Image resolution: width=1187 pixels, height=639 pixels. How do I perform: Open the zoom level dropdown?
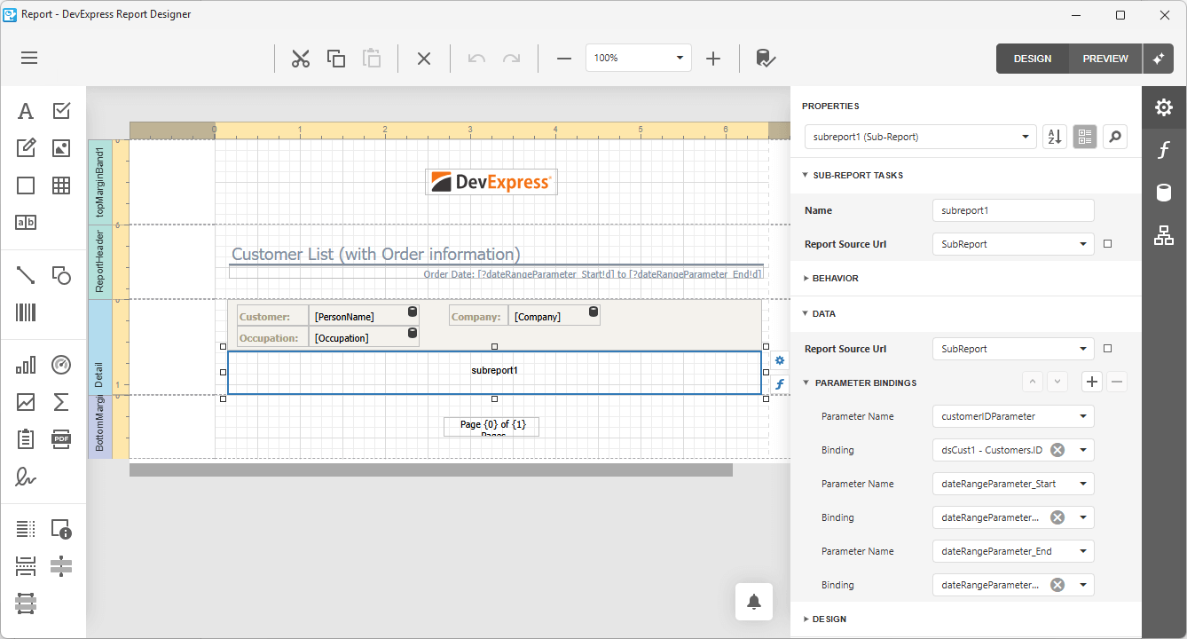pyautogui.click(x=681, y=58)
